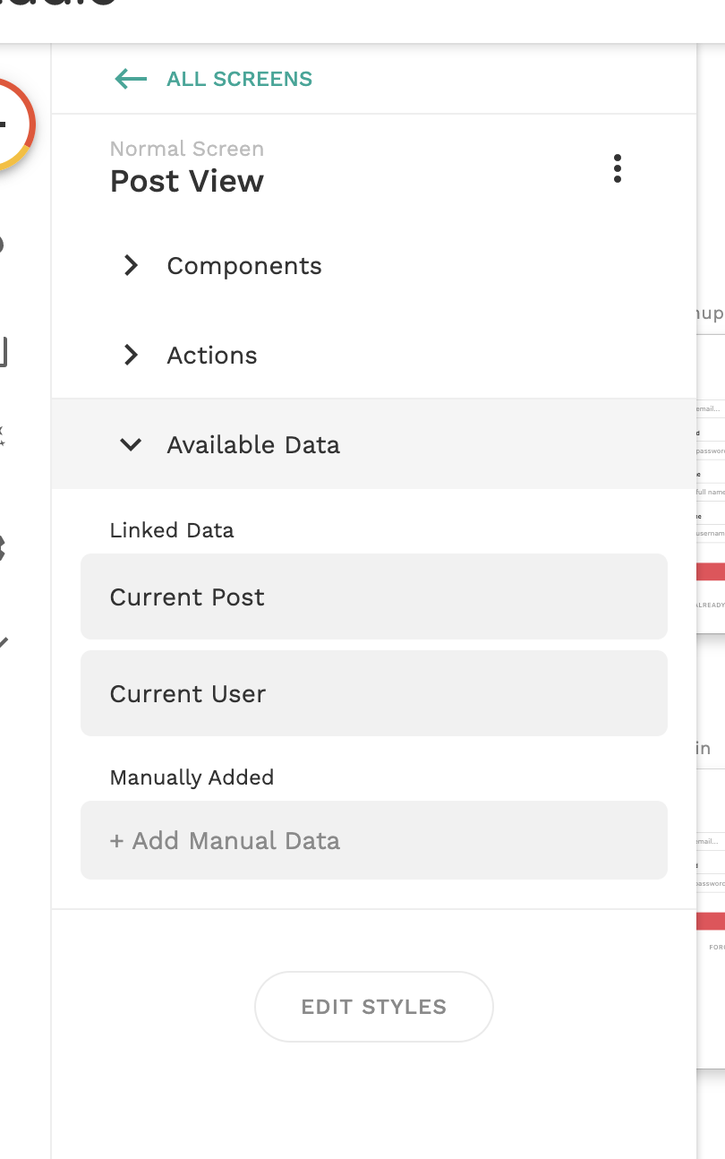Viewport: 725px width, 1159px height.
Task: Open the Post View three-dot options menu
Action: point(617,168)
